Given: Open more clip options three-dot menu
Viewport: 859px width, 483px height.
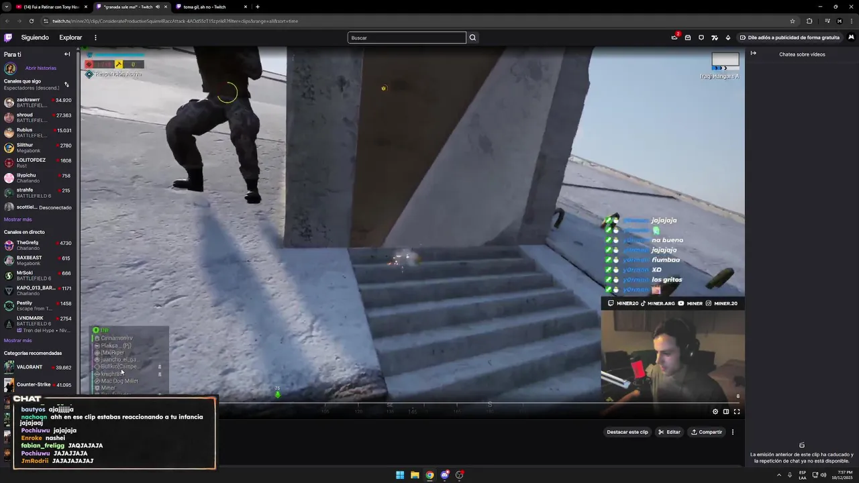Looking at the screenshot, I should click(733, 432).
